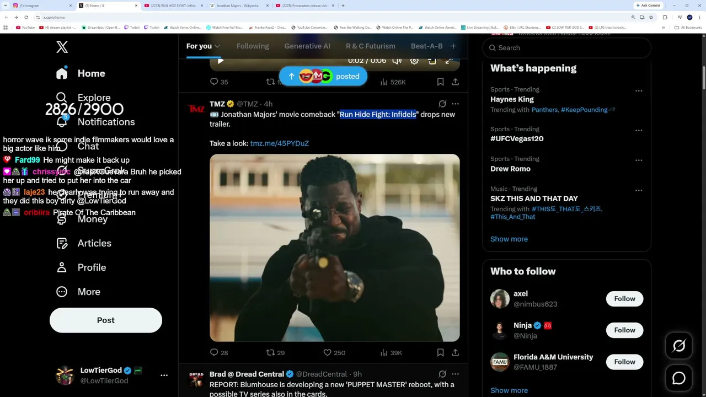Show more trending topics

point(509,239)
